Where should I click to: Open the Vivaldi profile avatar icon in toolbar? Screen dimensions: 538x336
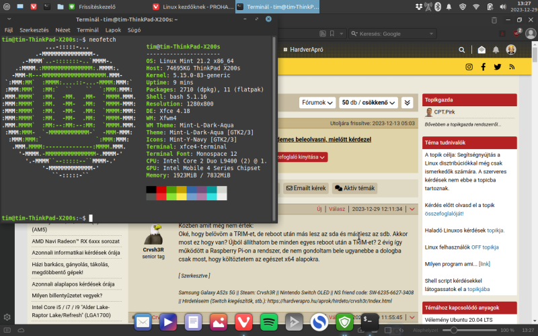531,34
